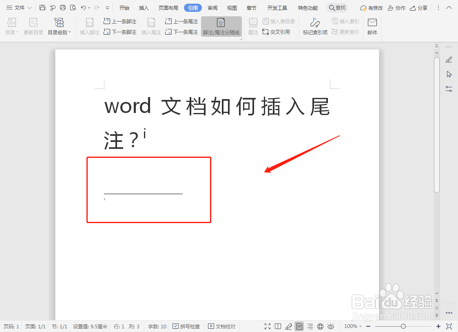Click the zoom out minus button

pyautogui.click(x=368, y=326)
